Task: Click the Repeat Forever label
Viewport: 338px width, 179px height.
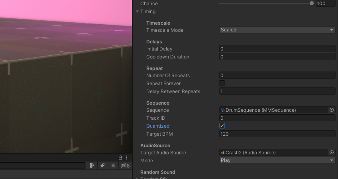Action: pos(163,84)
